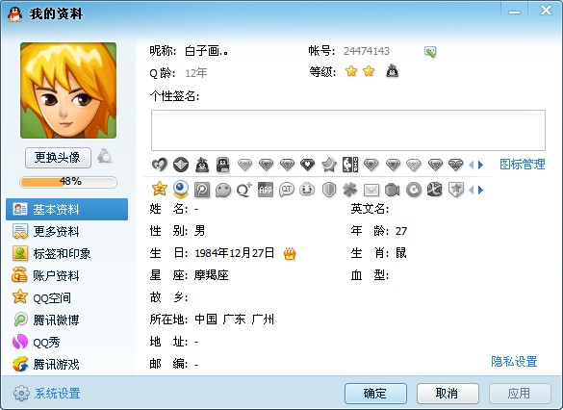This screenshot has height=410, width=563.
Task: Click the 个性签名 text box
Action: [x=348, y=130]
